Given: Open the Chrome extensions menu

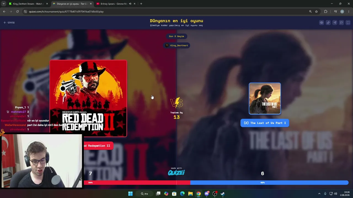Looking at the screenshot, I should click(x=326, y=12).
